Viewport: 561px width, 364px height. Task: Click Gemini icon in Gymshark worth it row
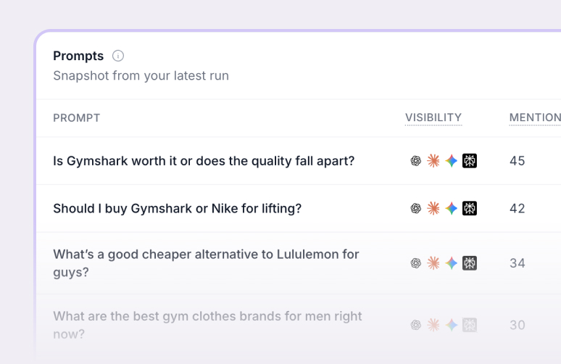click(x=452, y=161)
